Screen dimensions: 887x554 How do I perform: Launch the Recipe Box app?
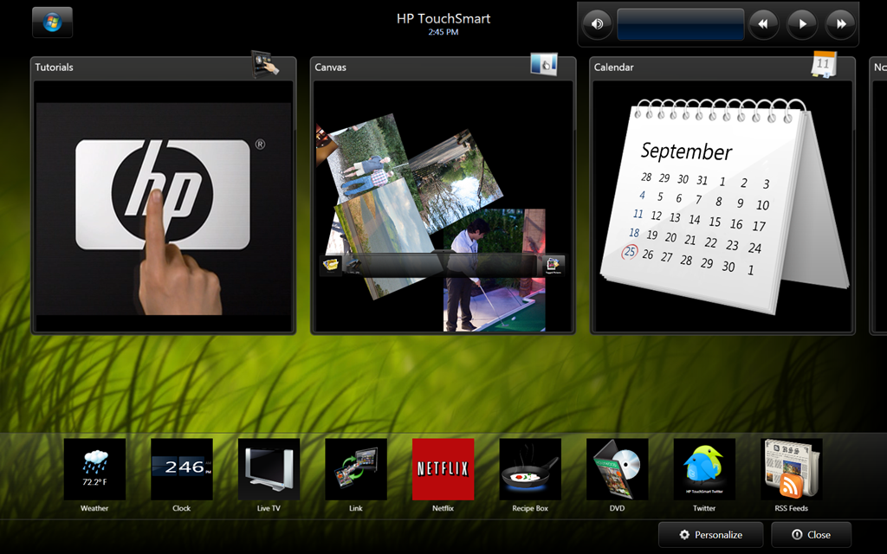pyautogui.click(x=530, y=469)
